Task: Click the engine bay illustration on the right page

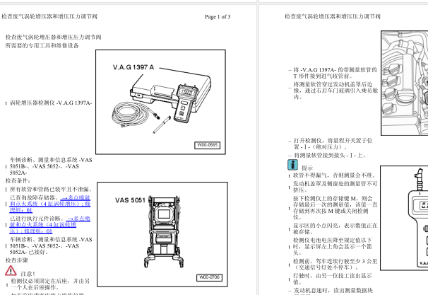Action: (x=405, y=83)
